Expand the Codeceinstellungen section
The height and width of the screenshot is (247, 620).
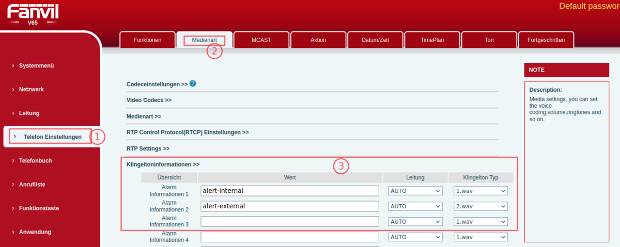[x=157, y=84]
